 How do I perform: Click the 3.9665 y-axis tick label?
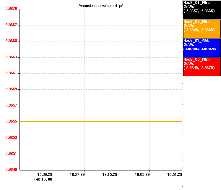coord(11,41)
